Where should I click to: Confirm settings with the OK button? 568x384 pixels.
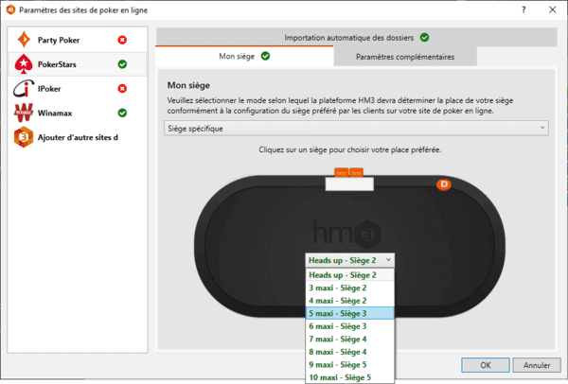tap(486, 365)
